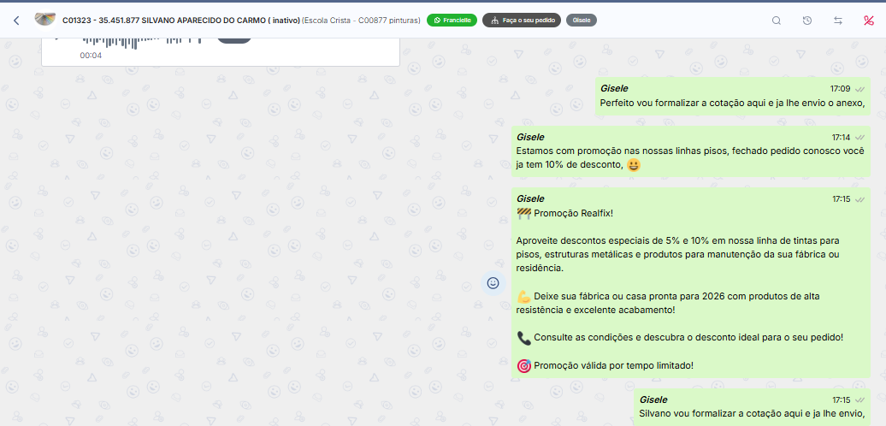Click the flowchart icon in pedido tag

[x=494, y=21]
